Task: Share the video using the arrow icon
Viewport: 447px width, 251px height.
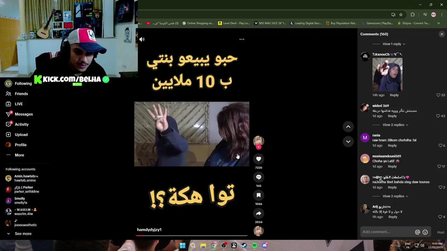Action: click(x=258, y=213)
